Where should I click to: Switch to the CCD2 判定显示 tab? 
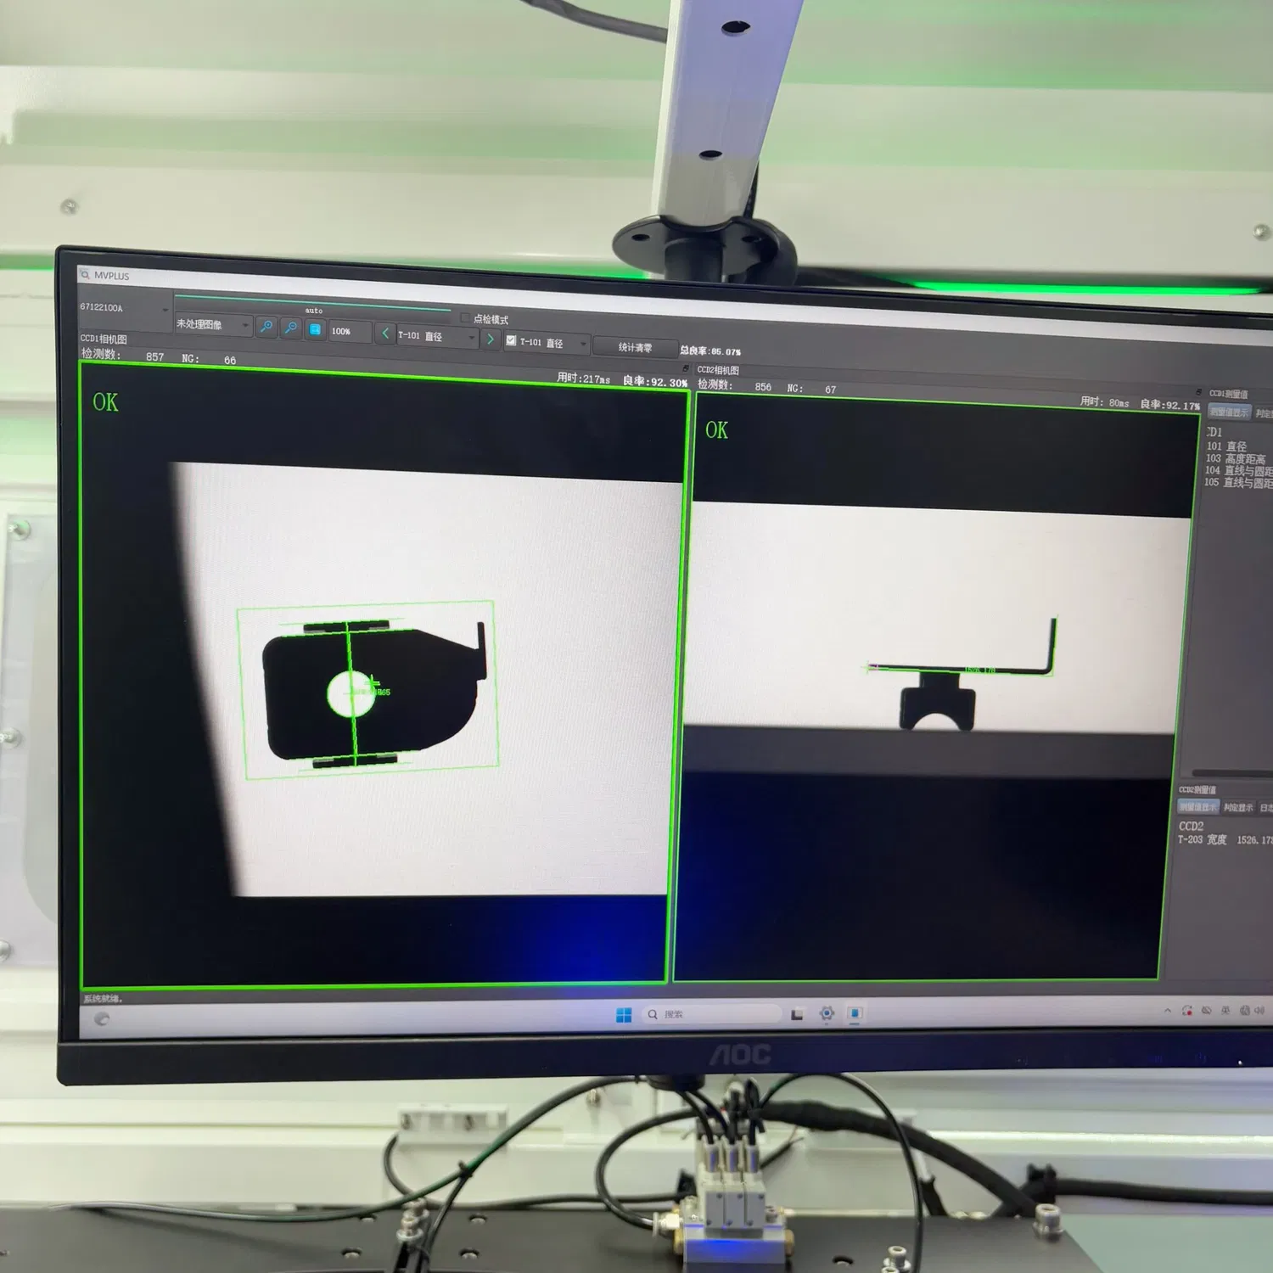pyautogui.click(x=1238, y=807)
